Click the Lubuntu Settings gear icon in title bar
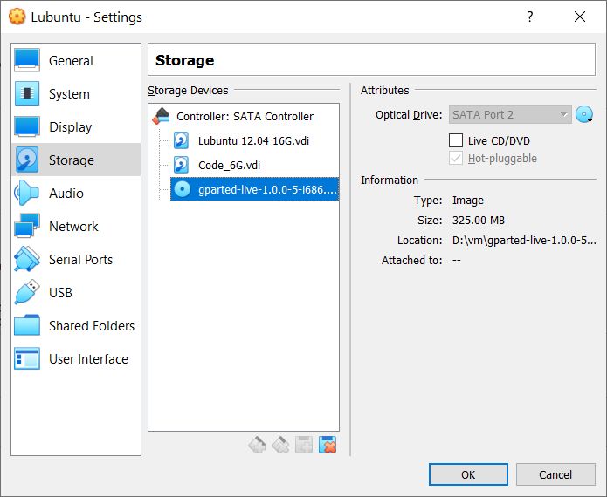The height and width of the screenshot is (497, 607). [17, 17]
